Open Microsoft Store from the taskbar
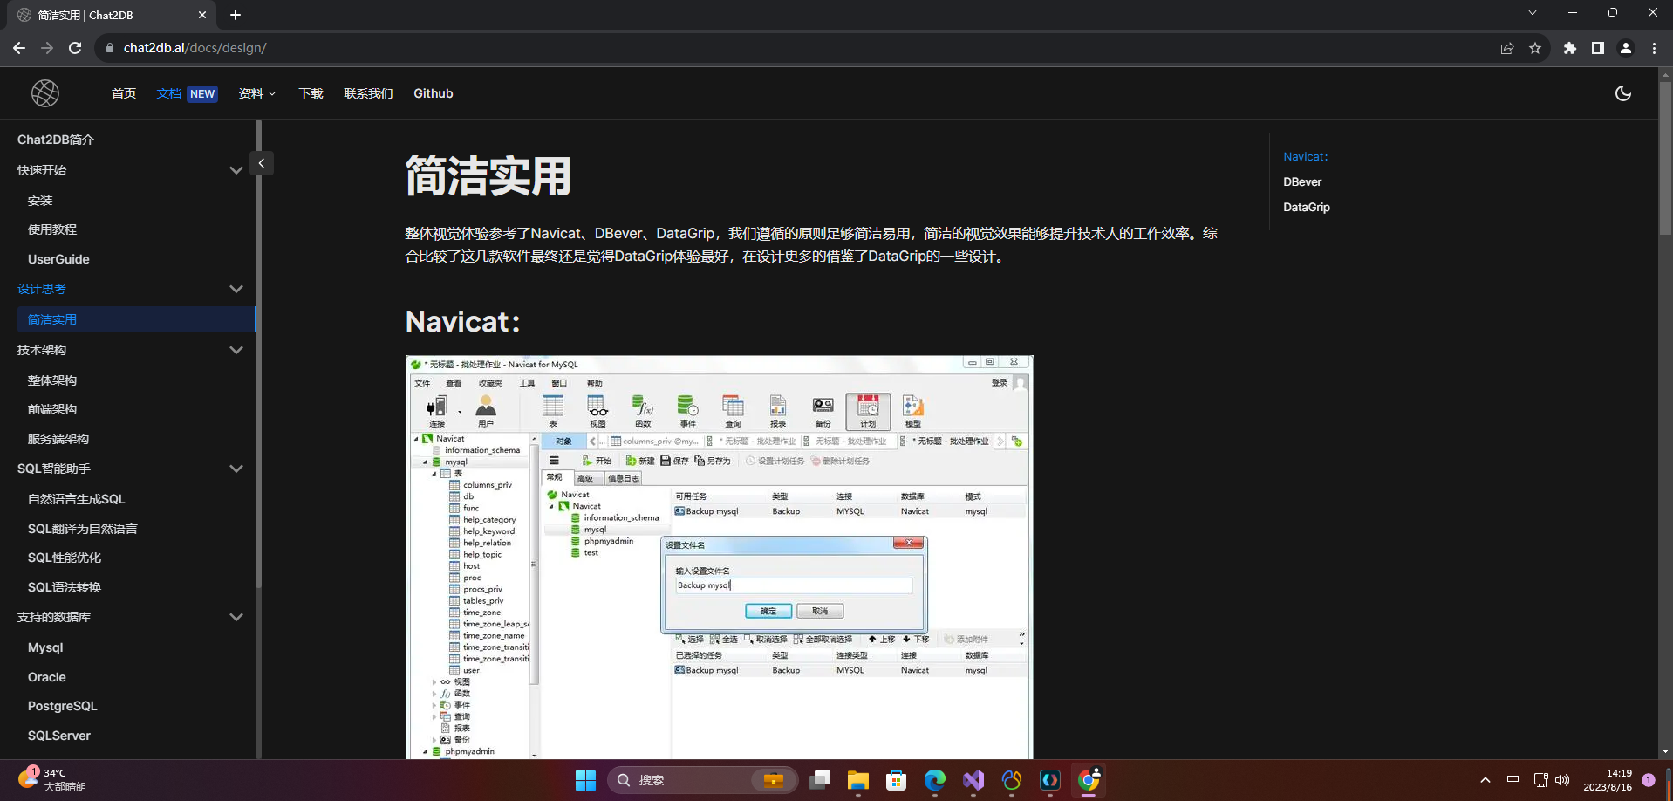1673x801 pixels. tap(897, 780)
